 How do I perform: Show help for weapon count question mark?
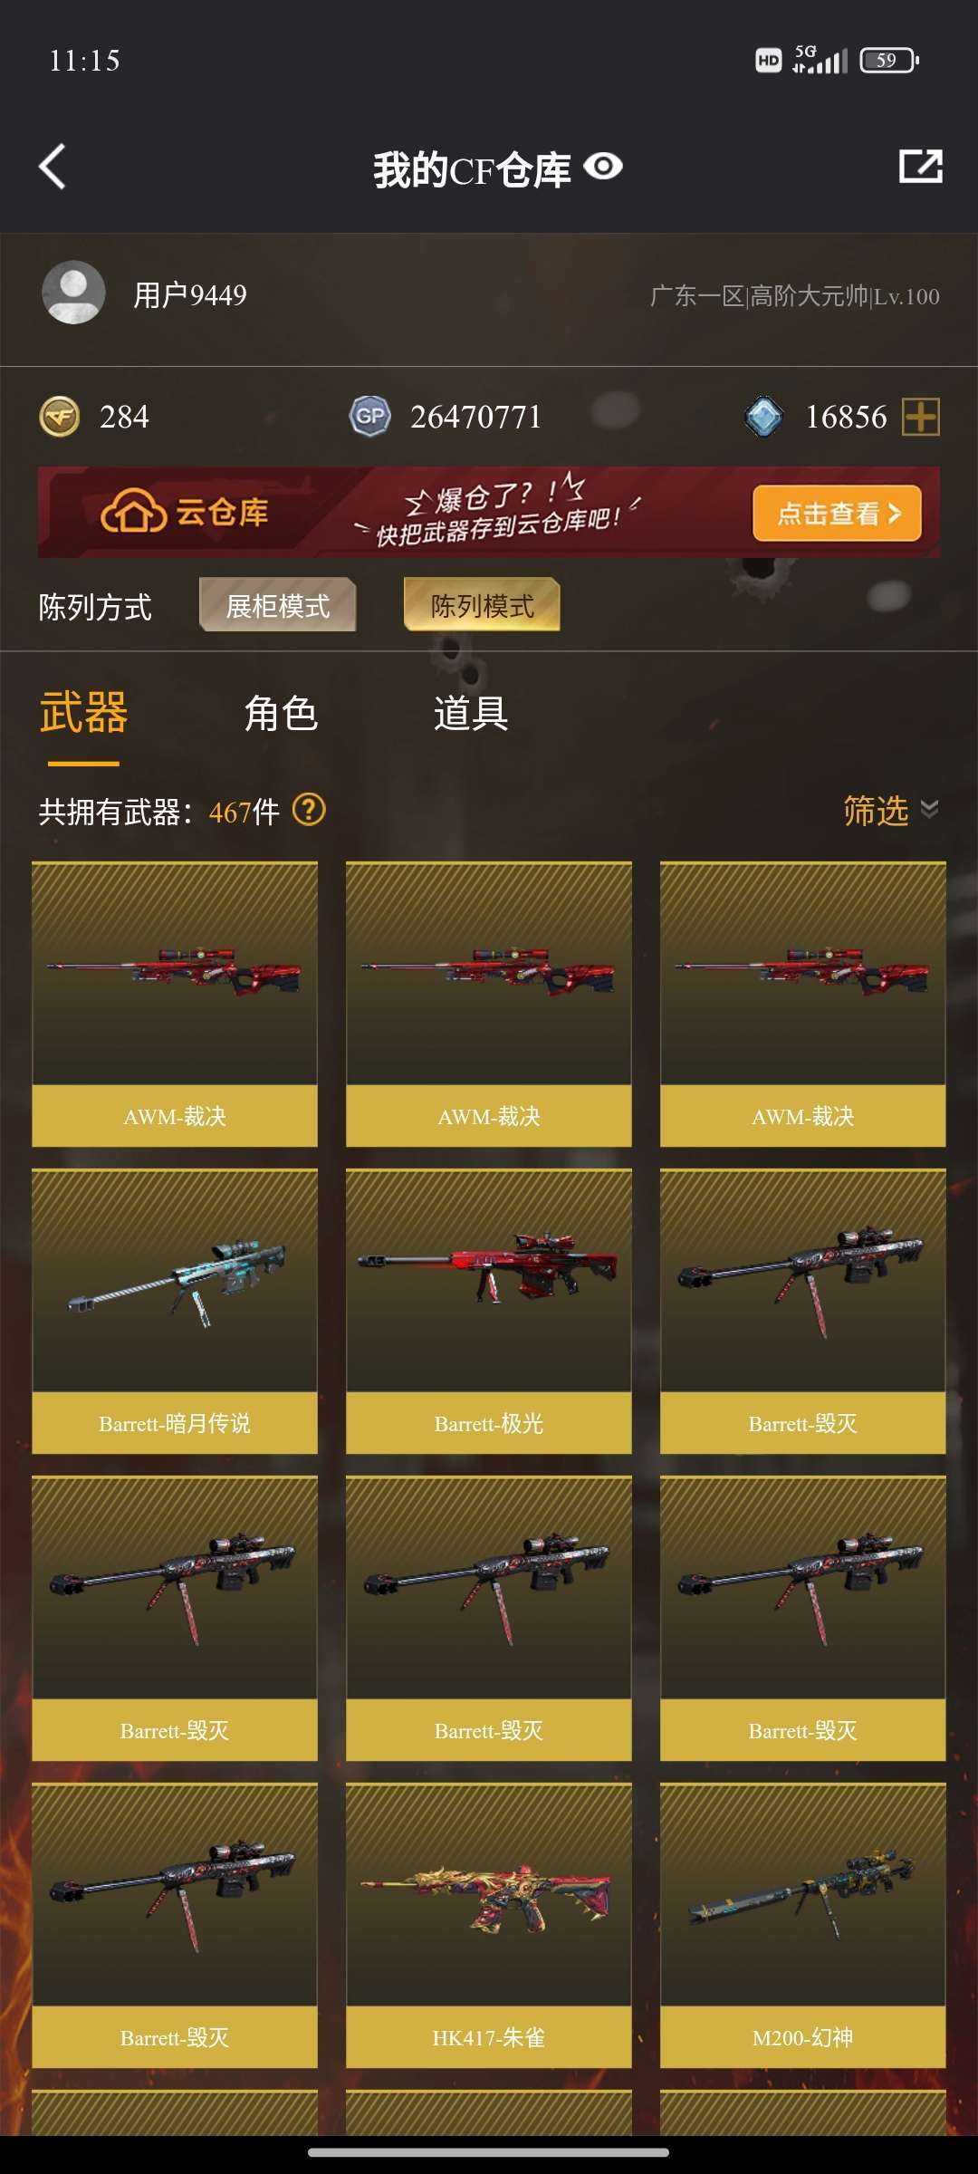pos(309,810)
